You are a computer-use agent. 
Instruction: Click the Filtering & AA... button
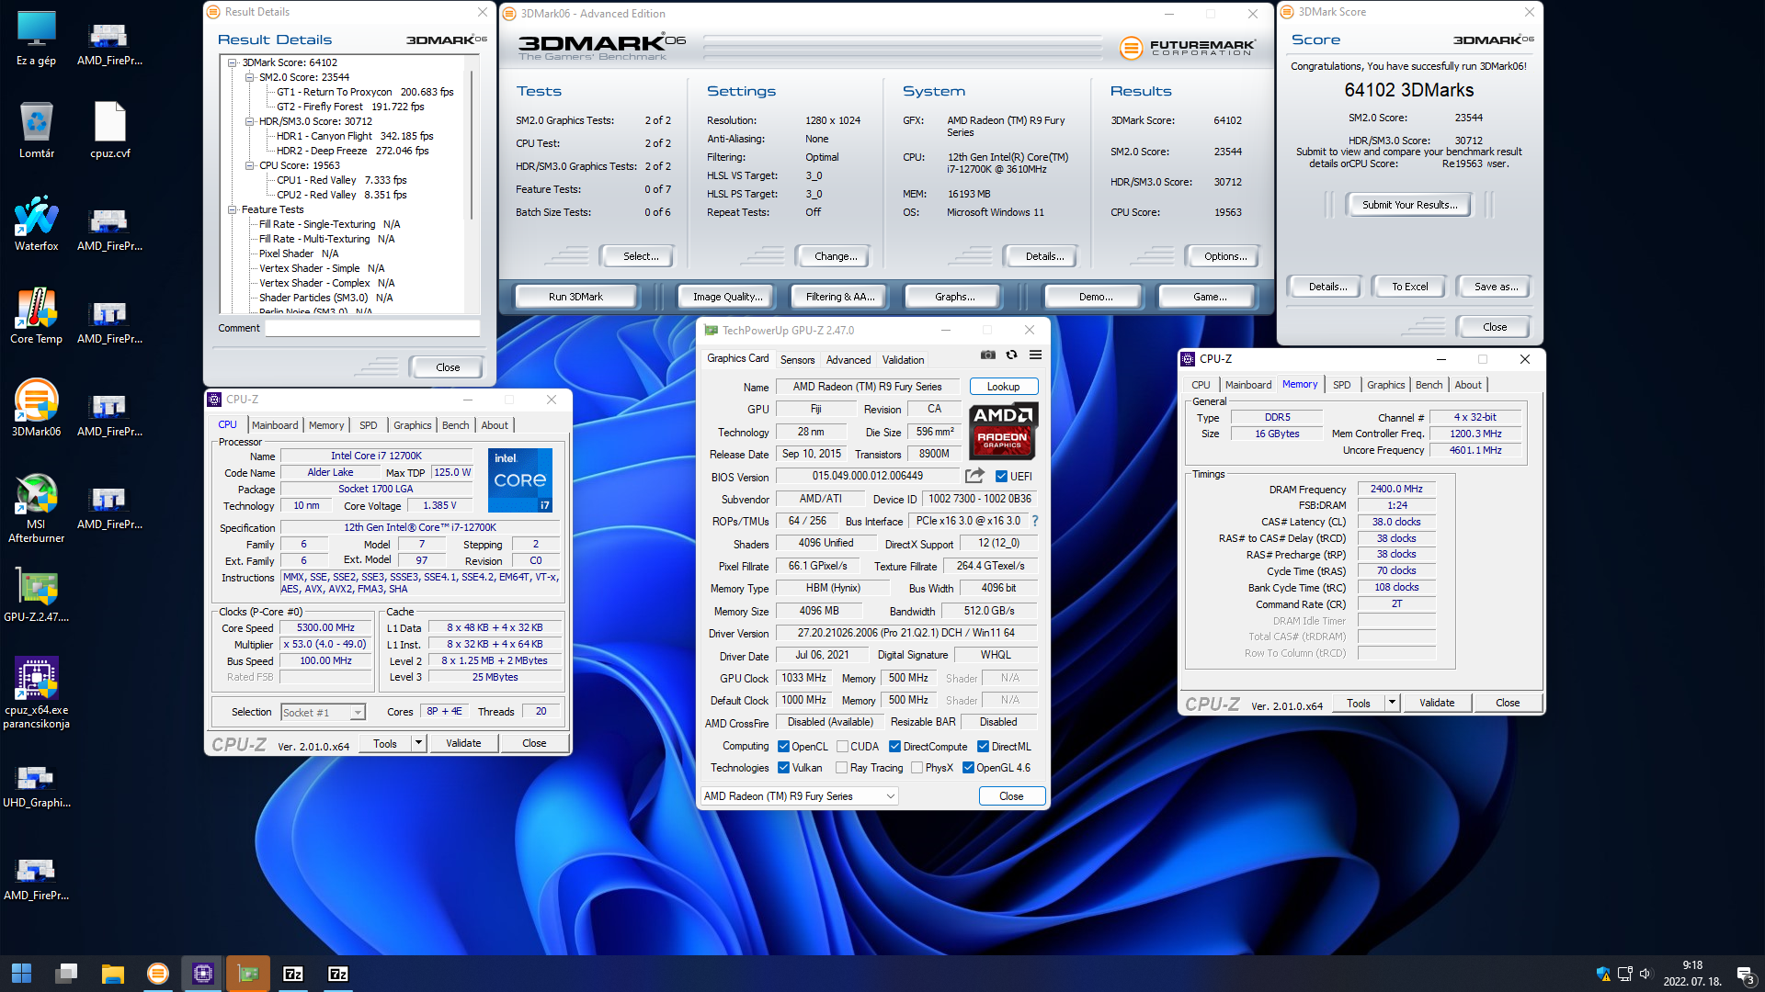(x=840, y=297)
